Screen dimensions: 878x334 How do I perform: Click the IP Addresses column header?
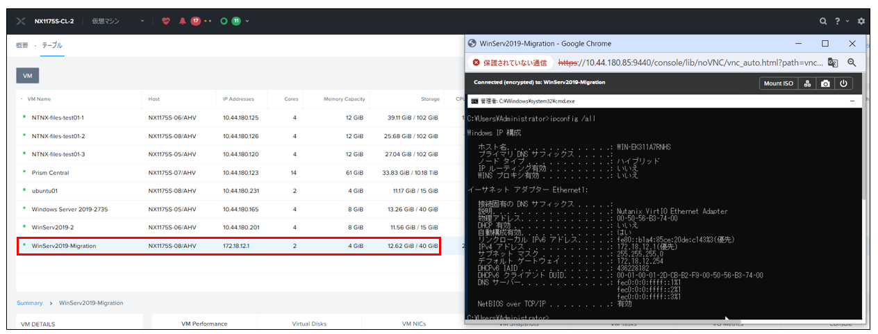point(238,99)
